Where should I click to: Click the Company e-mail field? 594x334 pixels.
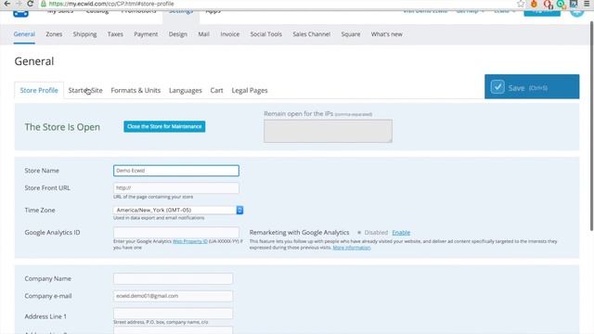pos(174,296)
